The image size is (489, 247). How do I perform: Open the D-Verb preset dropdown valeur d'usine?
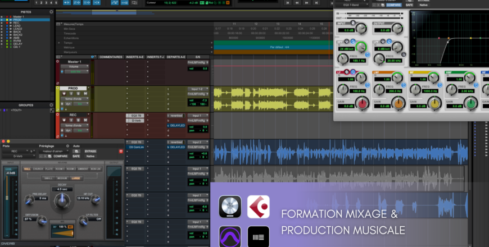[x=55, y=151]
